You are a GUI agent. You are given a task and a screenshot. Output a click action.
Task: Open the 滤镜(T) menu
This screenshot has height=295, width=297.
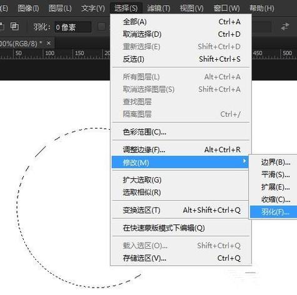click(159, 9)
